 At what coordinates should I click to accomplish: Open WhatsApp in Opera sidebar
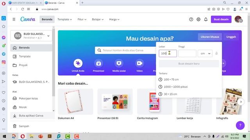click(4, 46)
